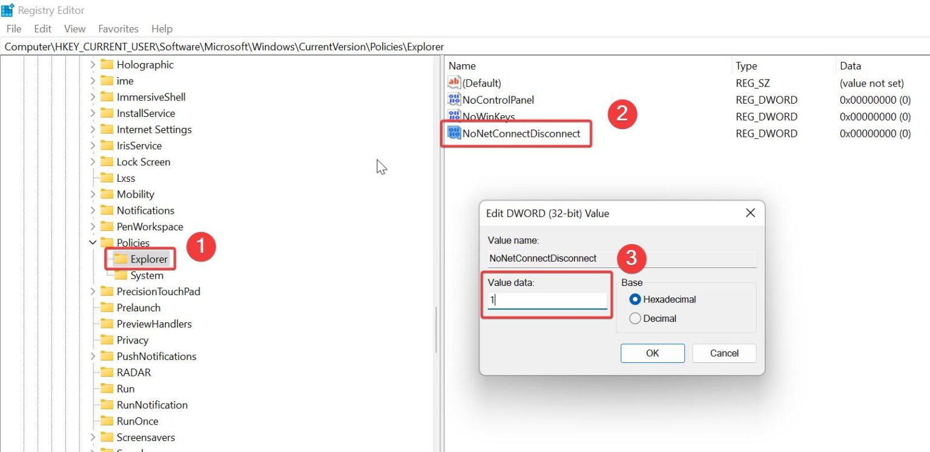Click the NoWinKeys value icon
The image size is (930, 452).
pos(453,116)
